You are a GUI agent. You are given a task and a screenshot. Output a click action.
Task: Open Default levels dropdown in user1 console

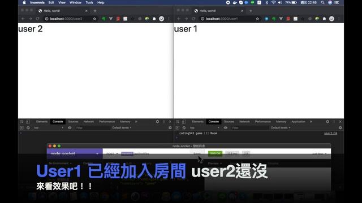[x=281, y=128]
